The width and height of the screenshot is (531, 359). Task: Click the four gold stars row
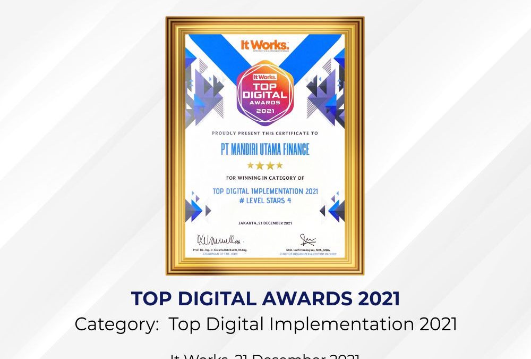coord(265,165)
